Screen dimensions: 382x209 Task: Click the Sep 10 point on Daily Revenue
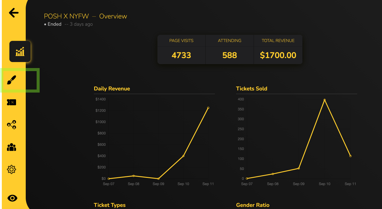click(x=183, y=156)
